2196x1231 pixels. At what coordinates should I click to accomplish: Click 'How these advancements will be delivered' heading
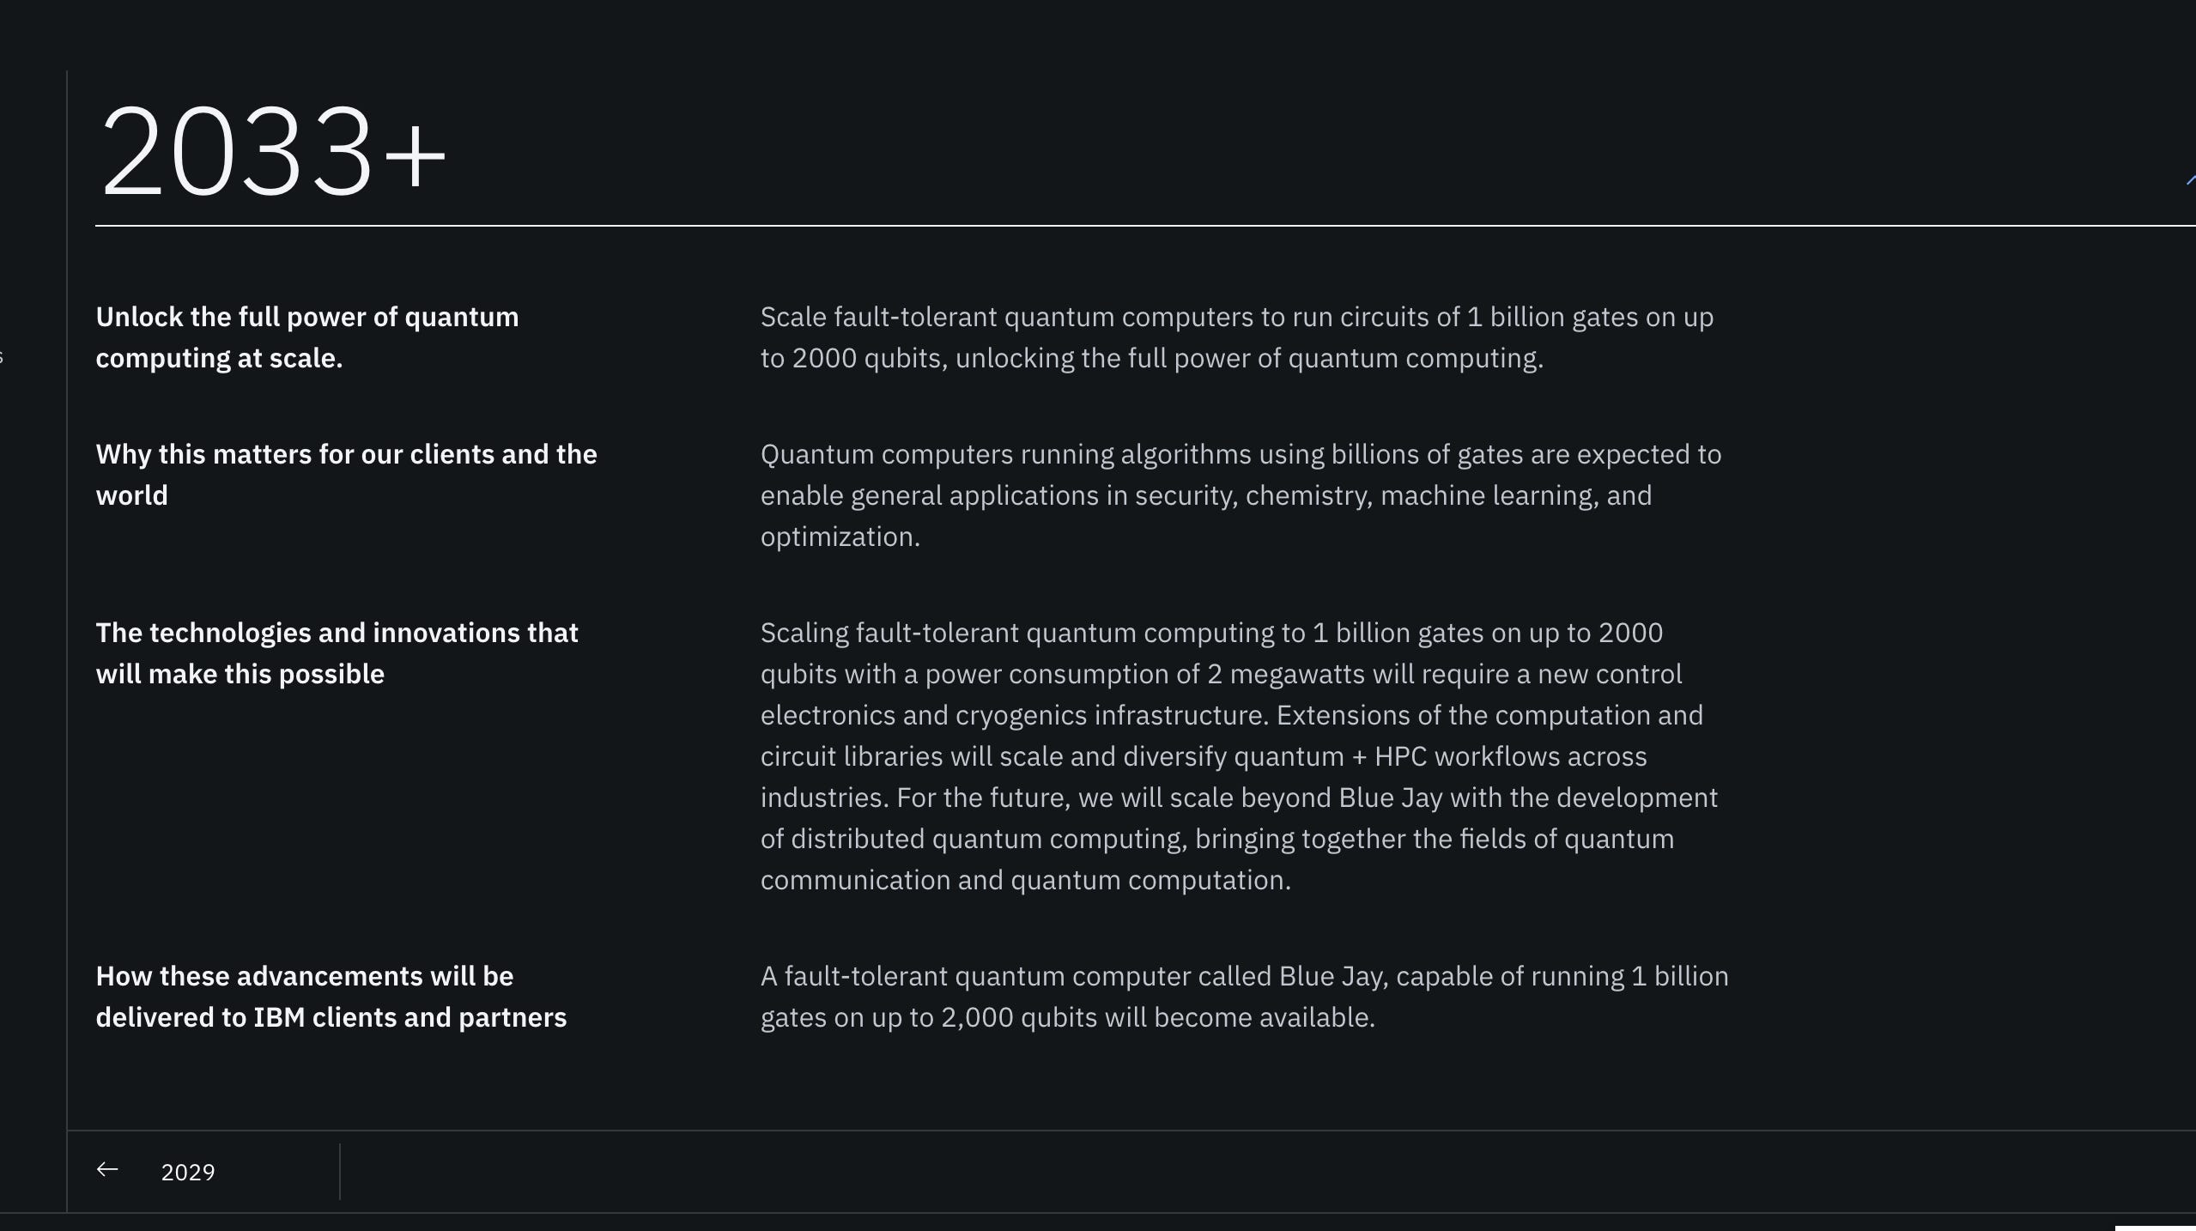click(331, 997)
